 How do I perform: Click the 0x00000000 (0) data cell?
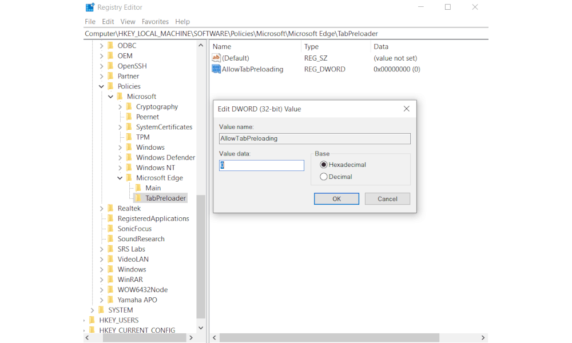[x=397, y=69]
